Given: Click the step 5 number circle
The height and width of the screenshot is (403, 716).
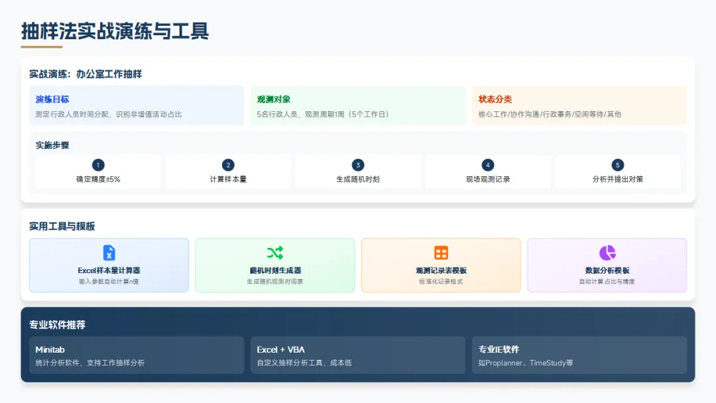Looking at the screenshot, I should 617,165.
